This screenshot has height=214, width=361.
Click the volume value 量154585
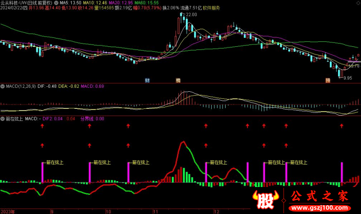coord(104,8)
